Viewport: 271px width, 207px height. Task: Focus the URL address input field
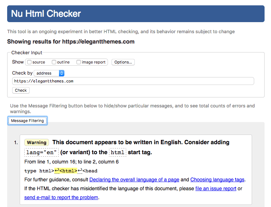[133, 81]
